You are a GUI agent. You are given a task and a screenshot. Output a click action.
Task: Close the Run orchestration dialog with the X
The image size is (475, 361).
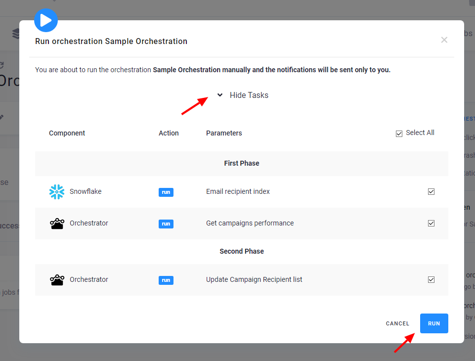[x=444, y=40]
